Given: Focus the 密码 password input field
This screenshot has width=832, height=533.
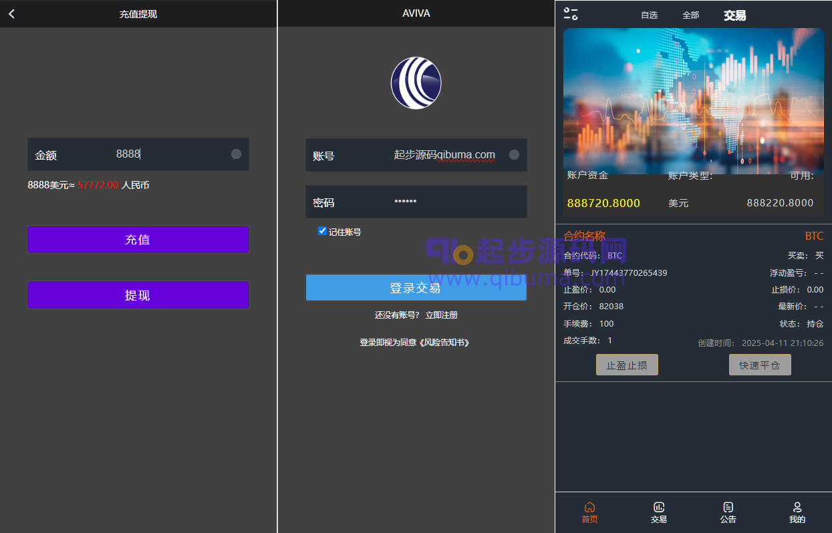Looking at the screenshot, I should [x=416, y=202].
